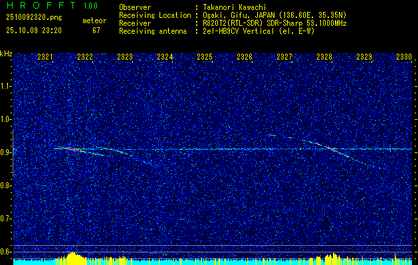The width and height of the screenshot is (418, 265).
Task: Click the 1.1 kHz axis label
Action: [x=6, y=86]
